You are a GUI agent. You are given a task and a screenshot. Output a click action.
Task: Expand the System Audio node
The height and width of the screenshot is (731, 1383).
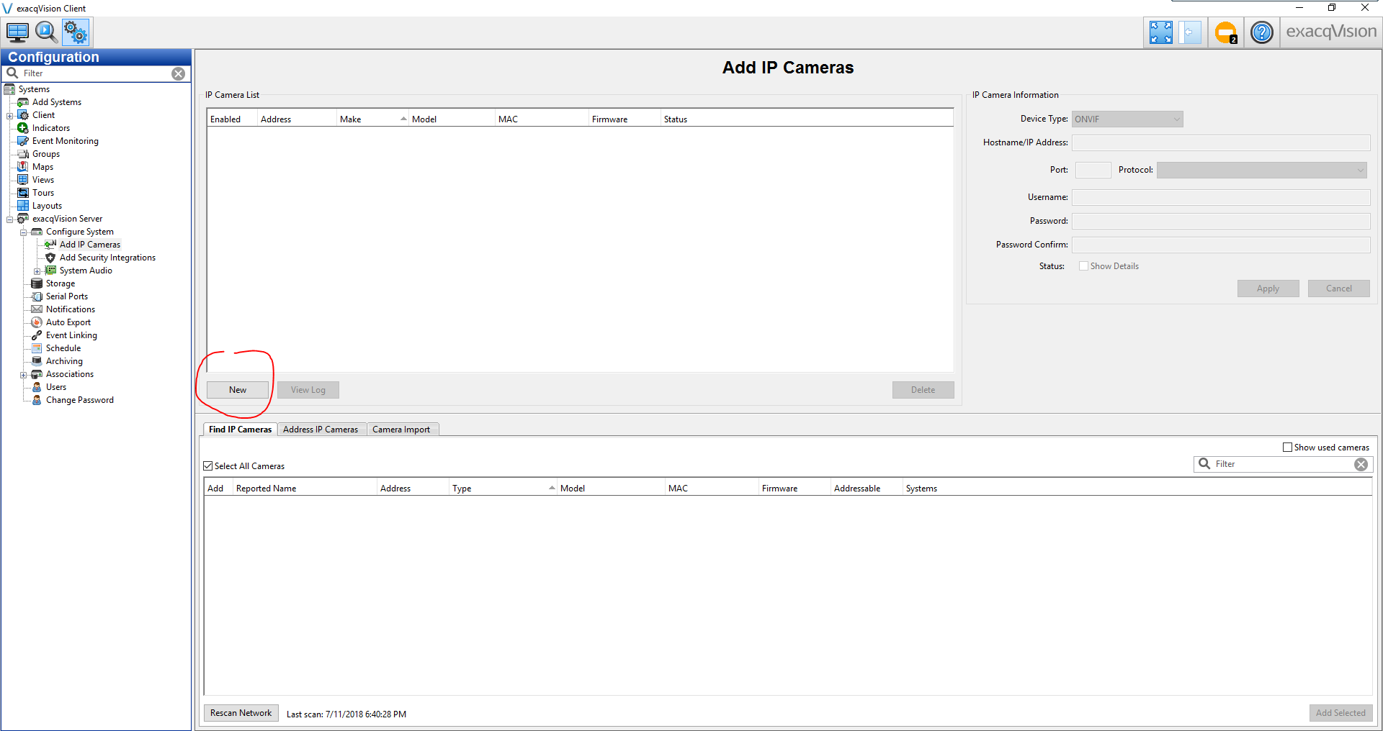37,271
